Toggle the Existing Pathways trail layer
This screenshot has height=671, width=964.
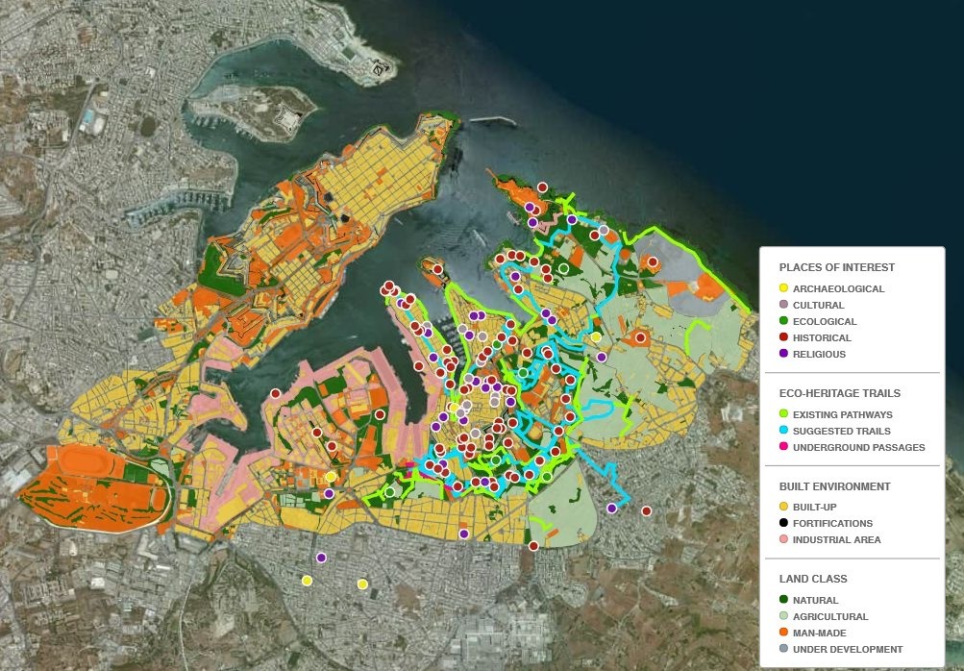click(x=842, y=414)
